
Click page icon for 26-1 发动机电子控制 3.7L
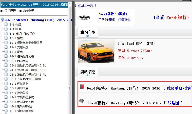(6, 74)
